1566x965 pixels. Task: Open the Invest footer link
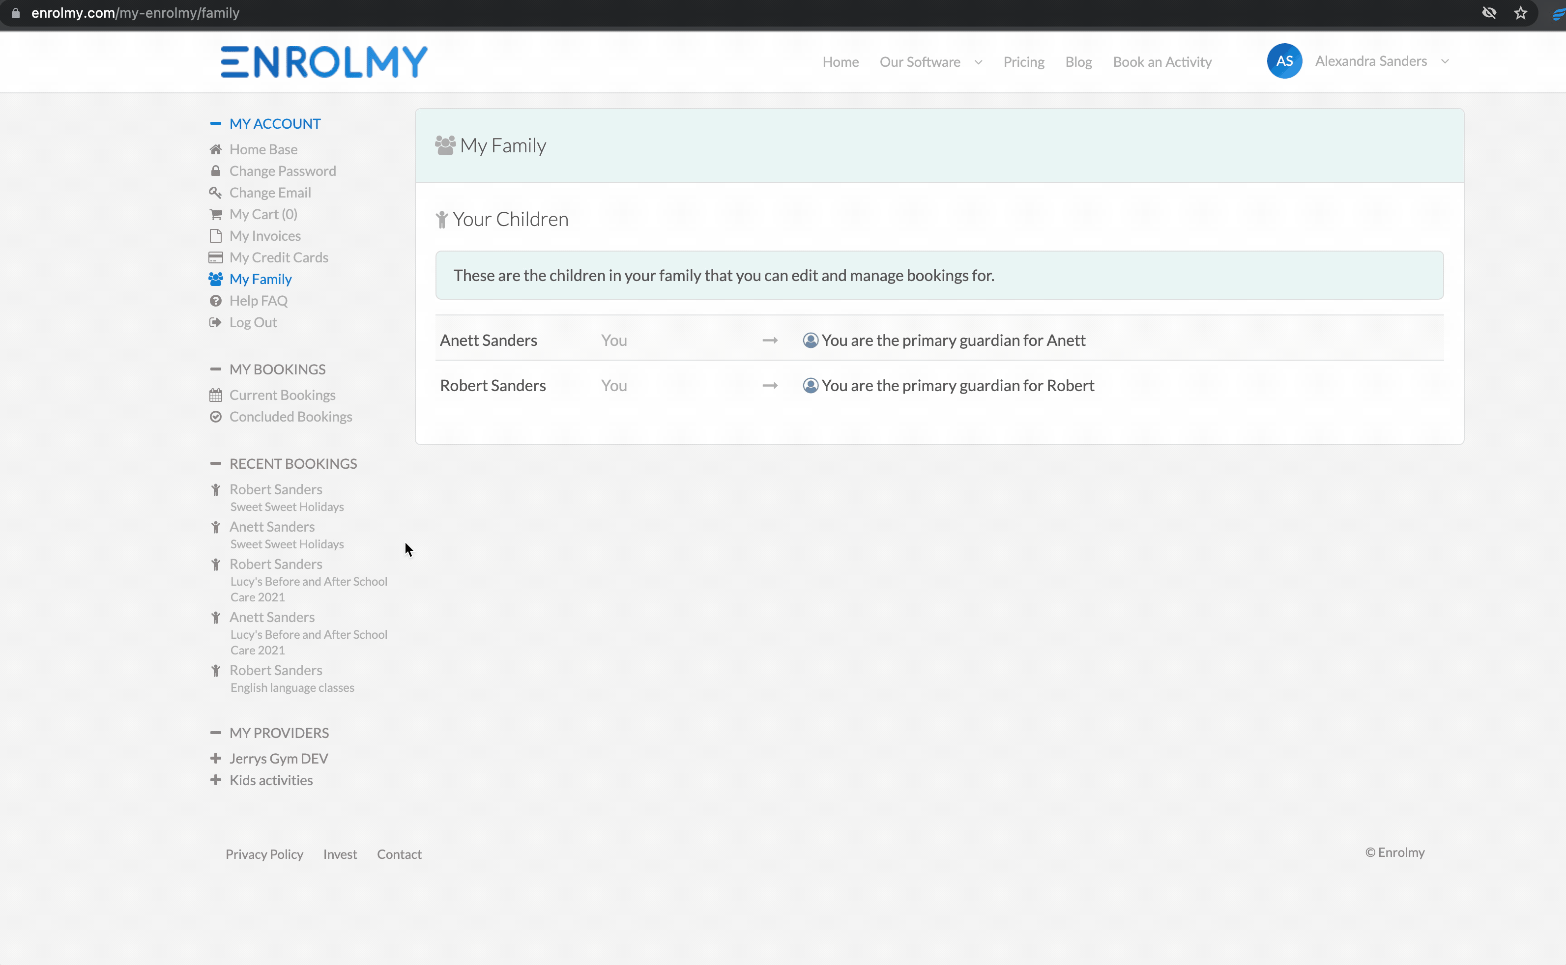tap(340, 854)
